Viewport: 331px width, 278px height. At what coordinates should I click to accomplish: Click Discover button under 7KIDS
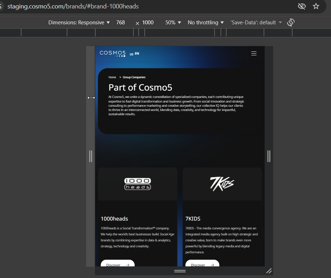pyautogui.click(x=202, y=263)
